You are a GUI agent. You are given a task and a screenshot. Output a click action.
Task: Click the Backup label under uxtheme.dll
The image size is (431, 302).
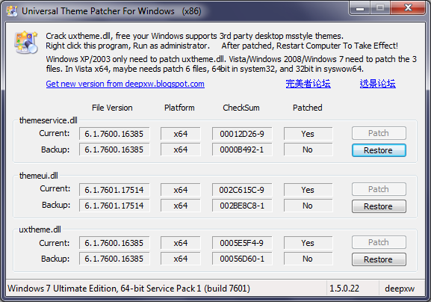coord(55,259)
